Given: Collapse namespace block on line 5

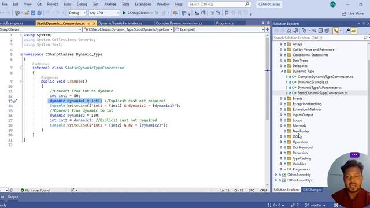Looking at the screenshot, I should click(21, 54).
